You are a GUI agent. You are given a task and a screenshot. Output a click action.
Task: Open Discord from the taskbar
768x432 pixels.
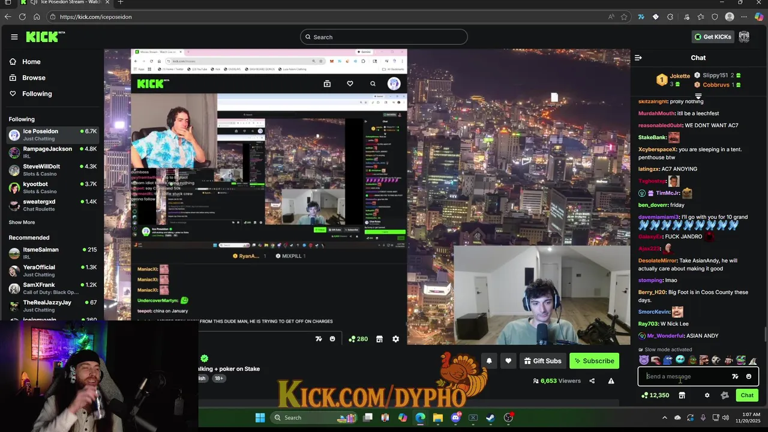click(455, 418)
